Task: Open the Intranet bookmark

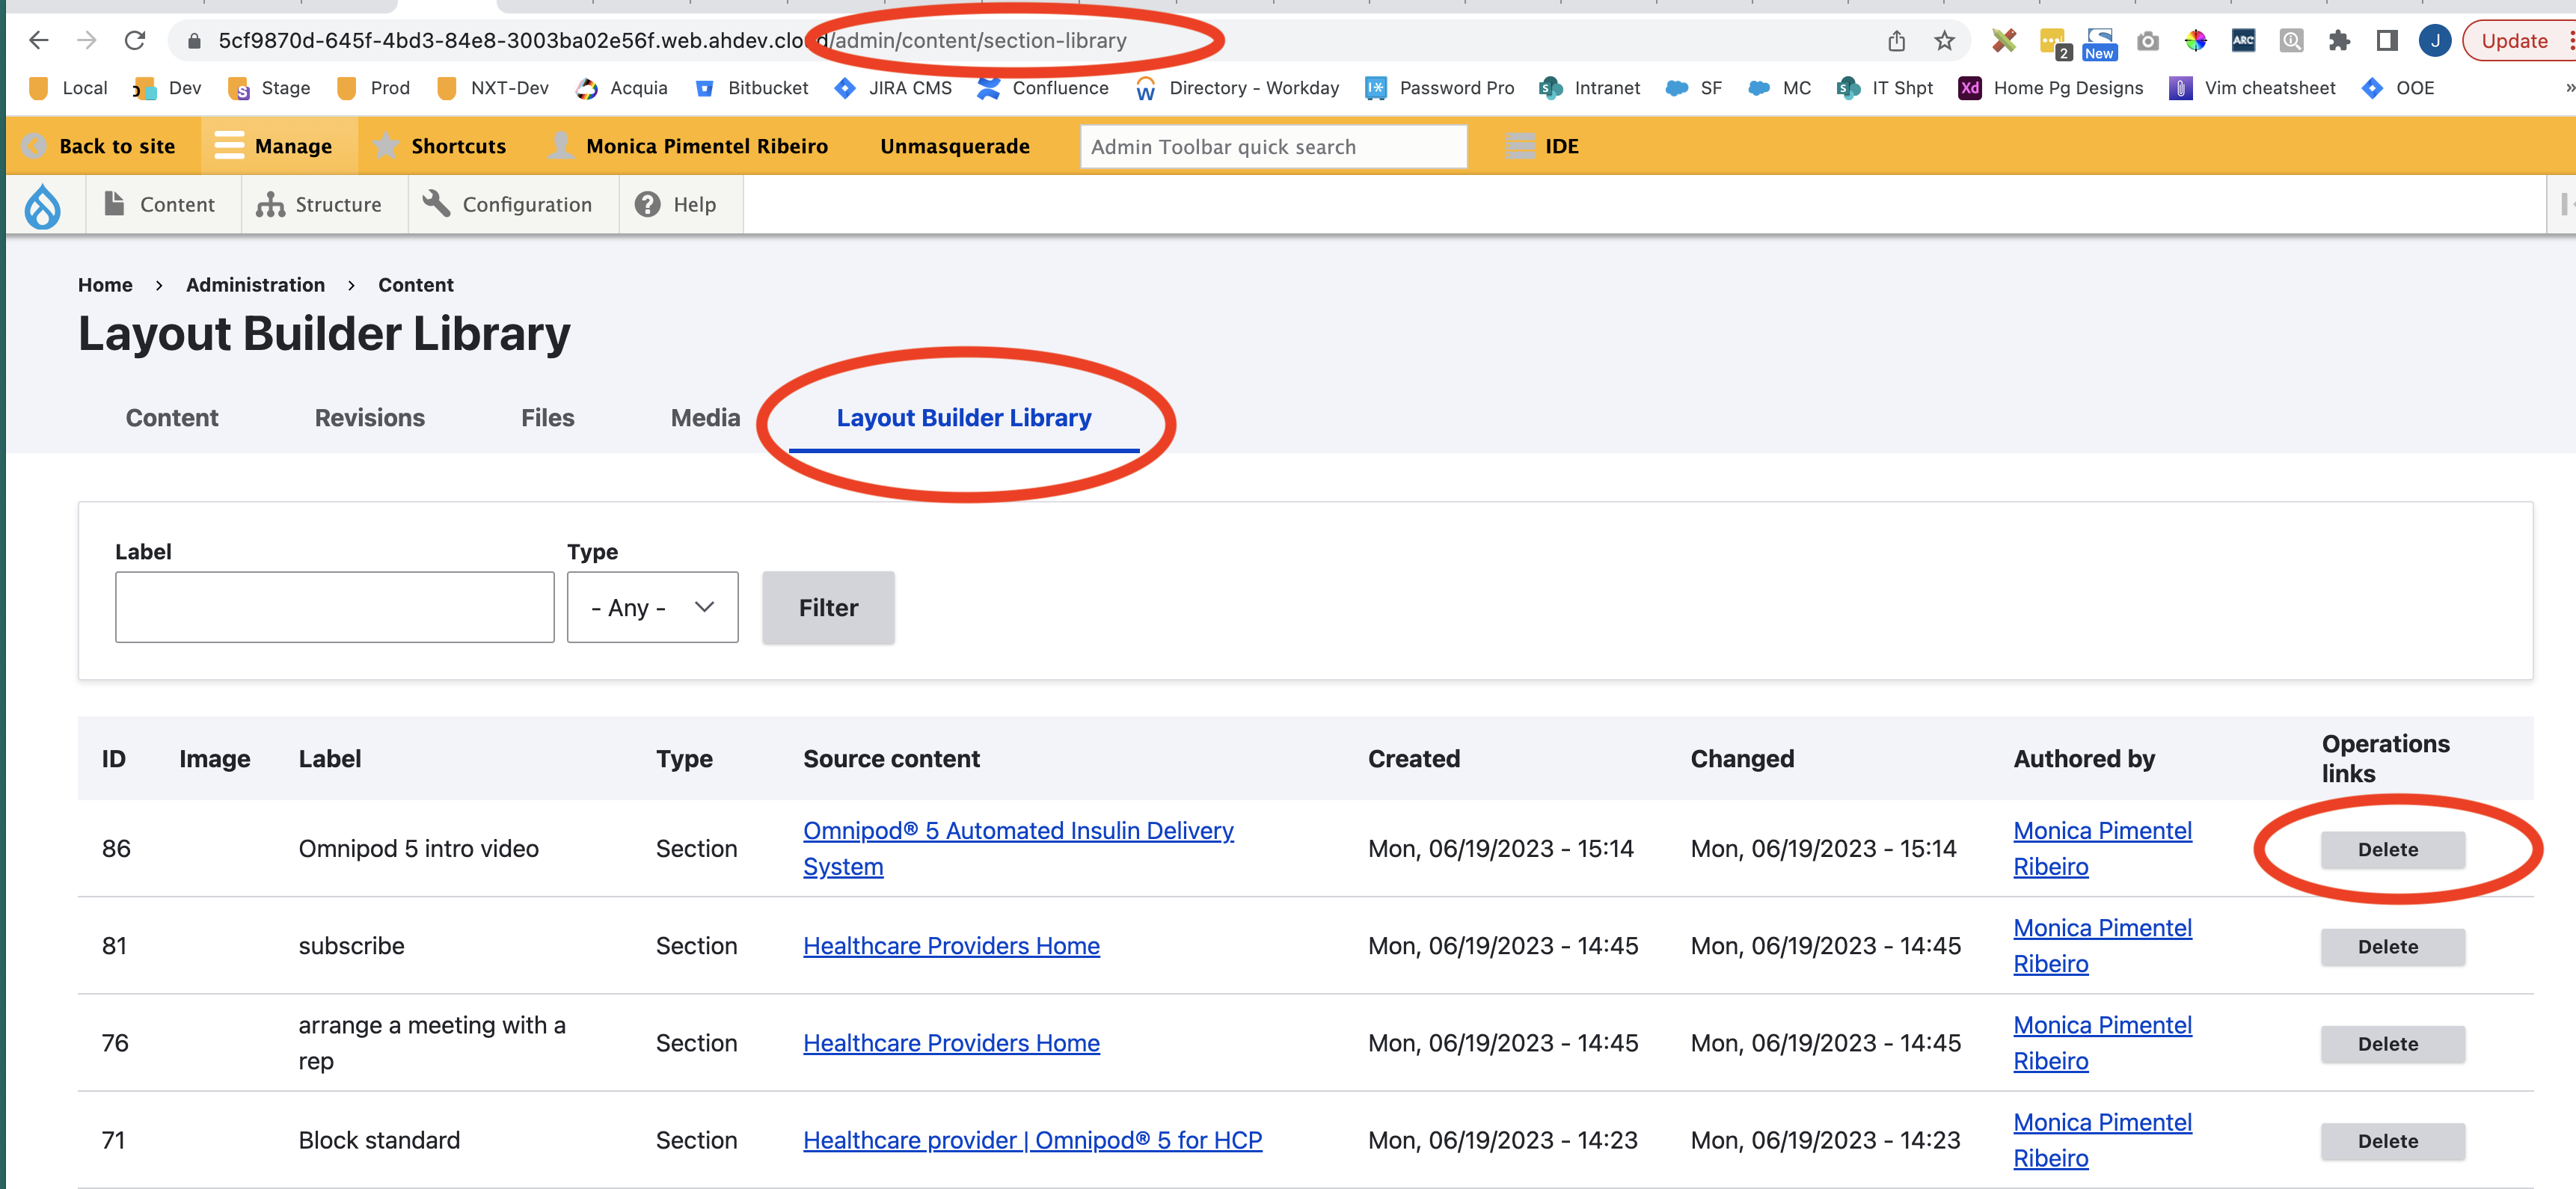Action: (x=1590, y=88)
